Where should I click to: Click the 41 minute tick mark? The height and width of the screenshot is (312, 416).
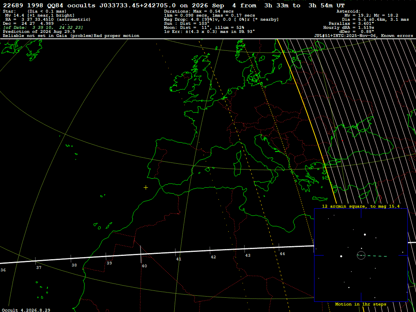click(x=175, y=252)
